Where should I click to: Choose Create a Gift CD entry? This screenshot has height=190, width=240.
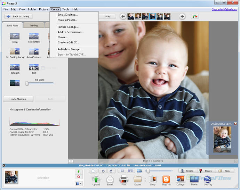[x=69, y=42]
